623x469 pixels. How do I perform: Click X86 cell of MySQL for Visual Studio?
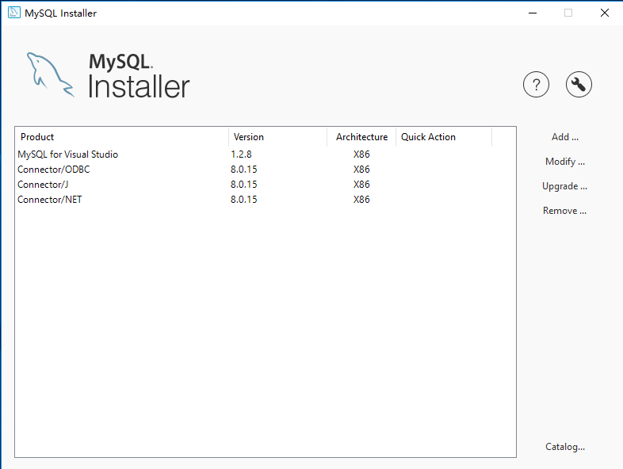click(361, 154)
